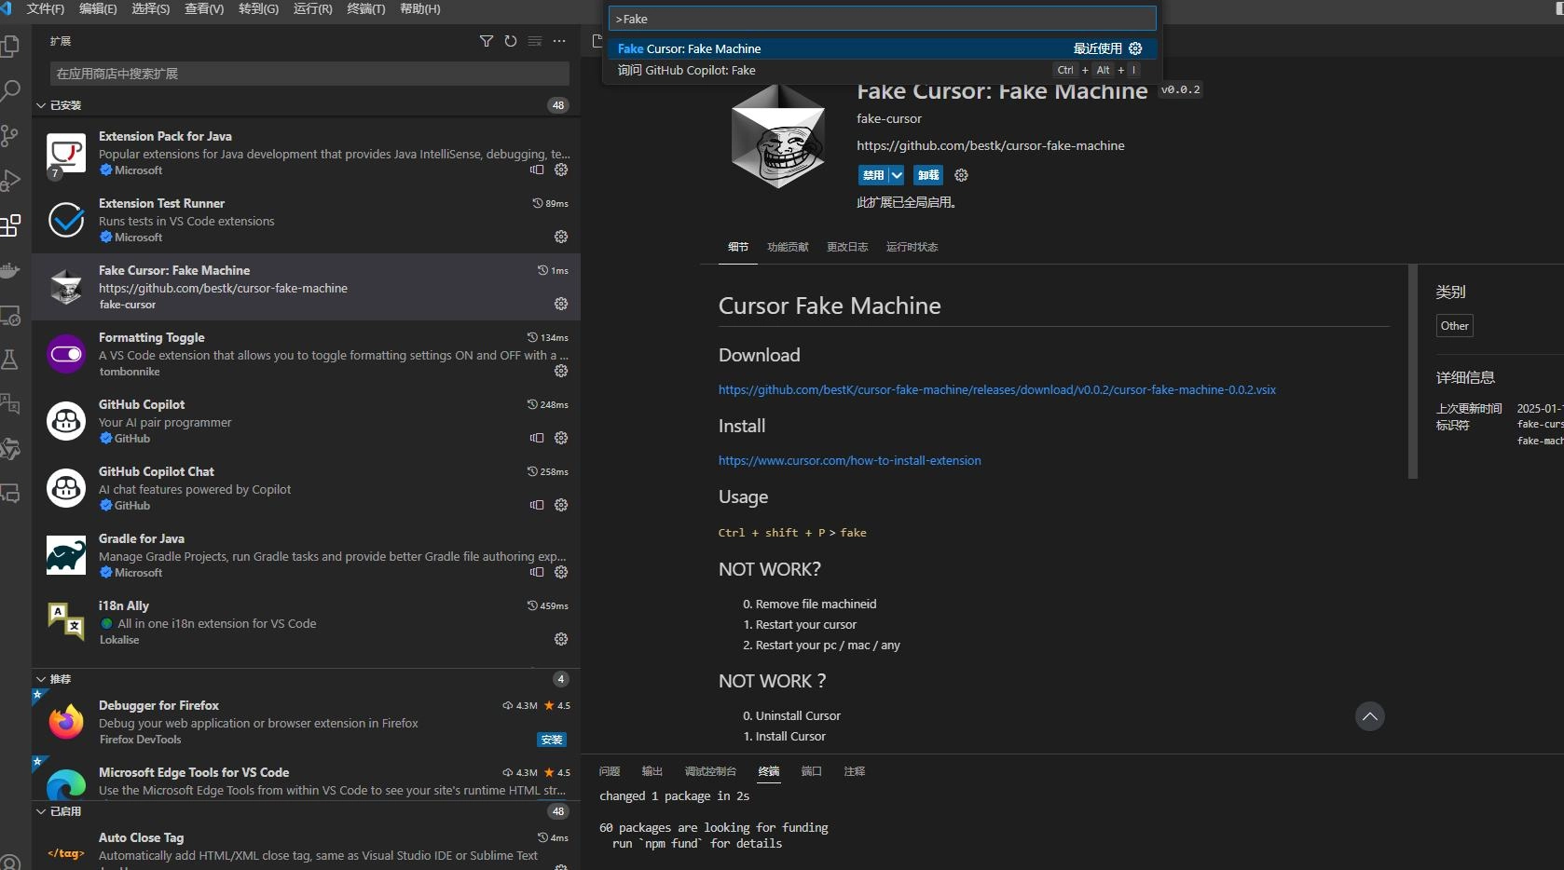Switch to the 更改日志 tab
This screenshot has height=870, width=1564.
pyautogui.click(x=847, y=247)
